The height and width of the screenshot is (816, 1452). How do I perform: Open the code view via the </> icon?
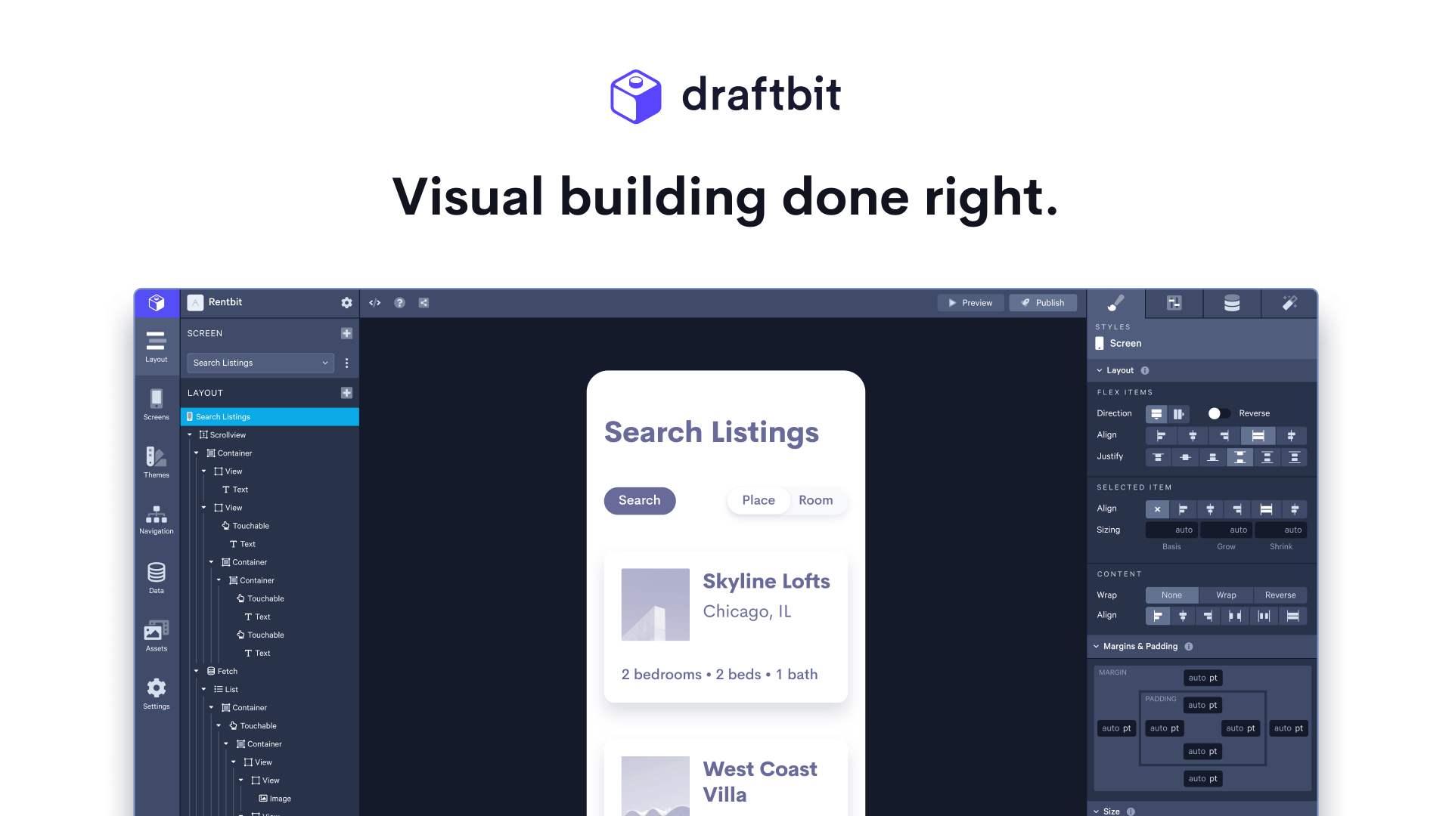click(374, 302)
